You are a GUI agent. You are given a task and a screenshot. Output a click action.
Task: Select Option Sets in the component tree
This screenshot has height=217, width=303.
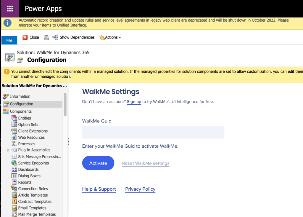tap(28, 125)
